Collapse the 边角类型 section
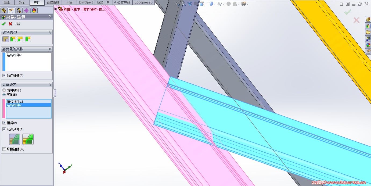 pyautogui.click(x=50, y=32)
